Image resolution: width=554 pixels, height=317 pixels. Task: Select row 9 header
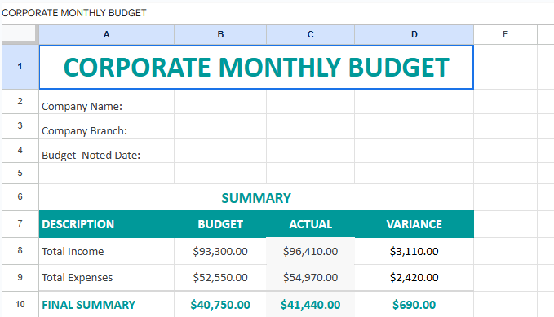pos(20,277)
